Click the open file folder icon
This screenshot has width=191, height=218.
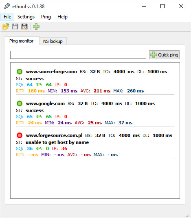point(6,27)
